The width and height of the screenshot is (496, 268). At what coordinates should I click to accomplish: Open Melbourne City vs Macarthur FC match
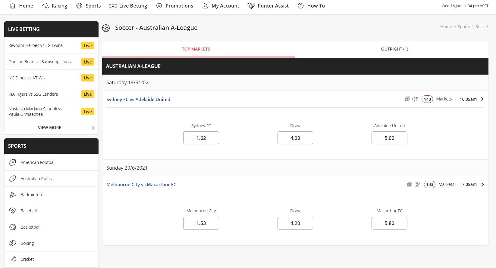pyautogui.click(x=141, y=185)
